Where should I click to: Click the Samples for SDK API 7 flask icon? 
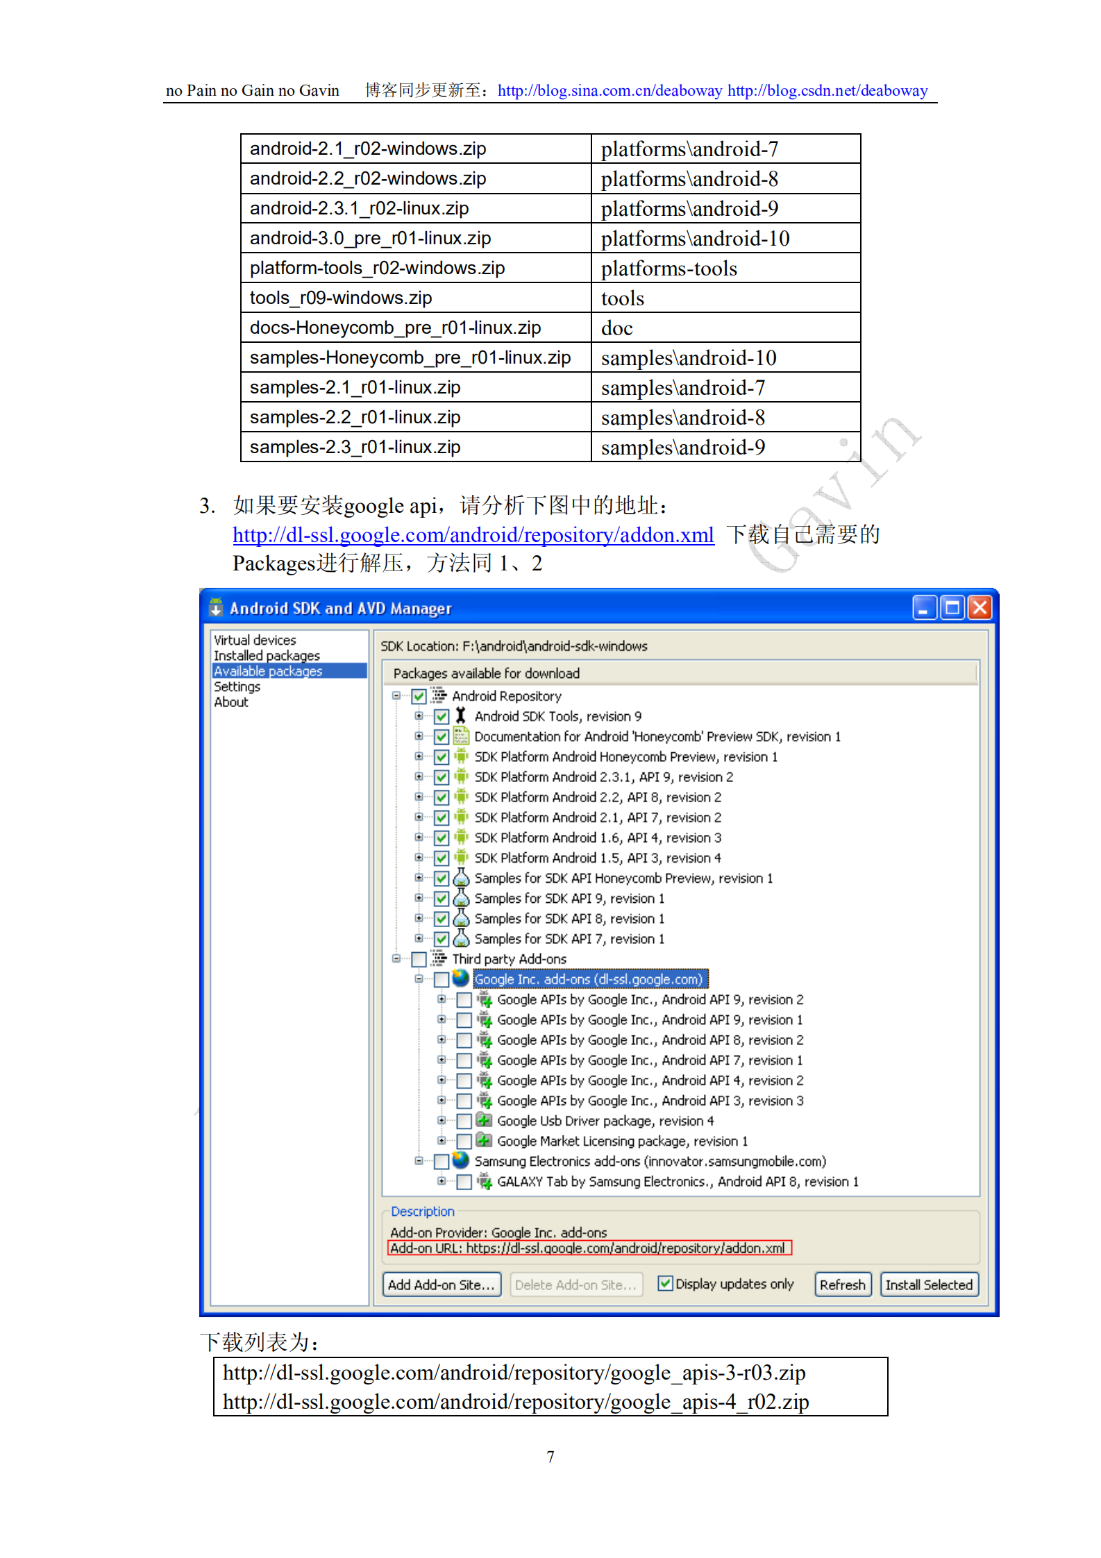pos(461,938)
